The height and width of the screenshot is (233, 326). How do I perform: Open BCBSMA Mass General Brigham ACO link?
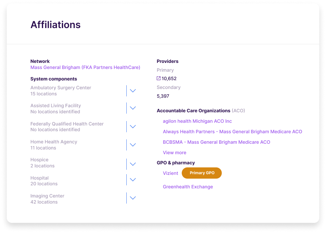[217, 142]
